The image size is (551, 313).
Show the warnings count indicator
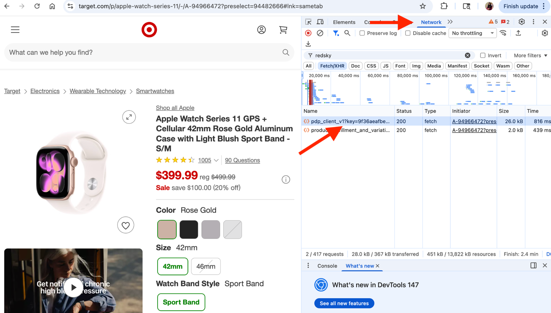tap(493, 22)
